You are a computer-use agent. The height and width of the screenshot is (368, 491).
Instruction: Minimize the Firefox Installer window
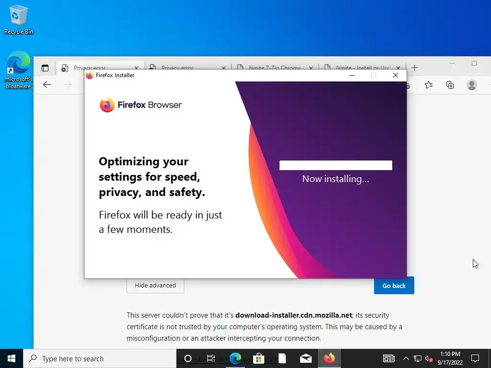pos(352,75)
